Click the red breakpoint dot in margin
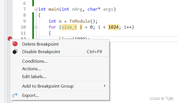 coord(10,38)
